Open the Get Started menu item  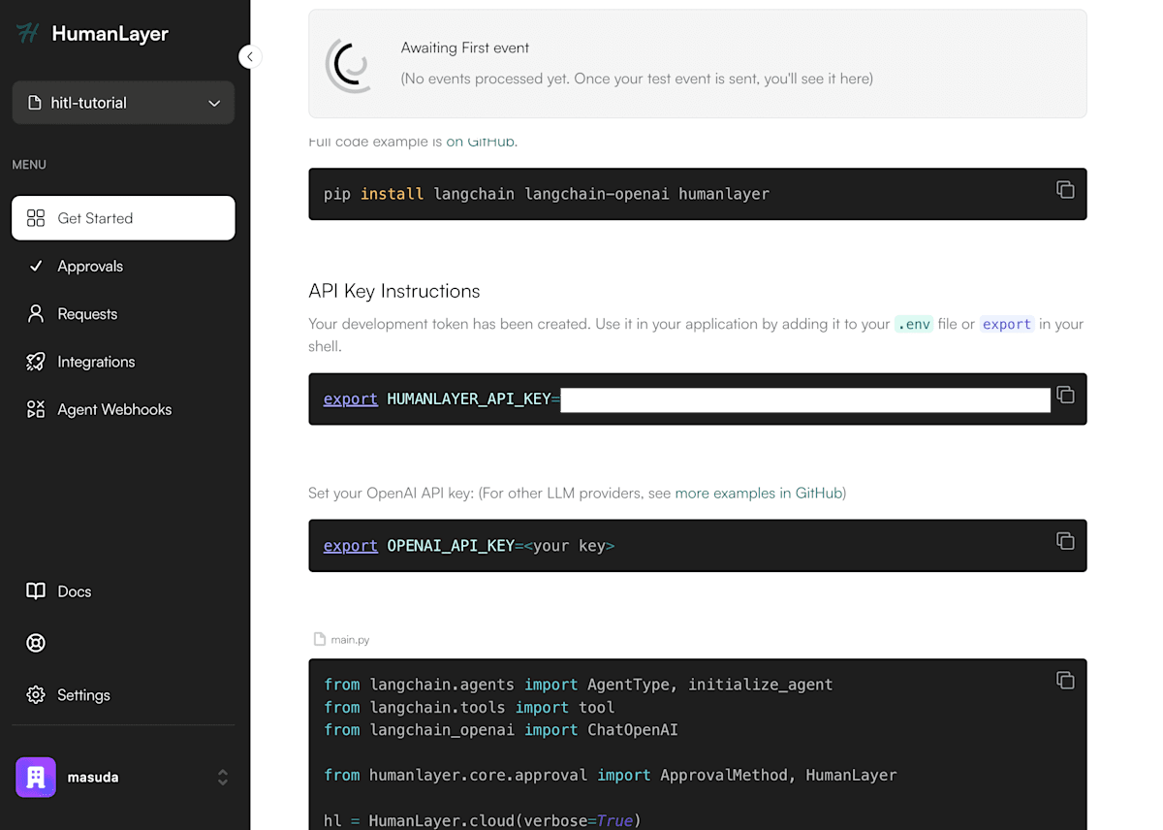pyautogui.click(x=123, y=218)
